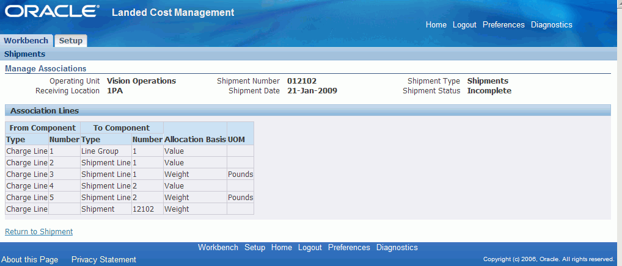
Task: Click Charge Line number 2 cell
Action: pyautogui.click(x=64, y=163)
